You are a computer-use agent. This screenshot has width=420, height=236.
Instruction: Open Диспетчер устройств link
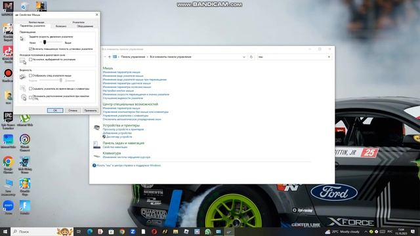pyautogui.click(x=119, y=137)
